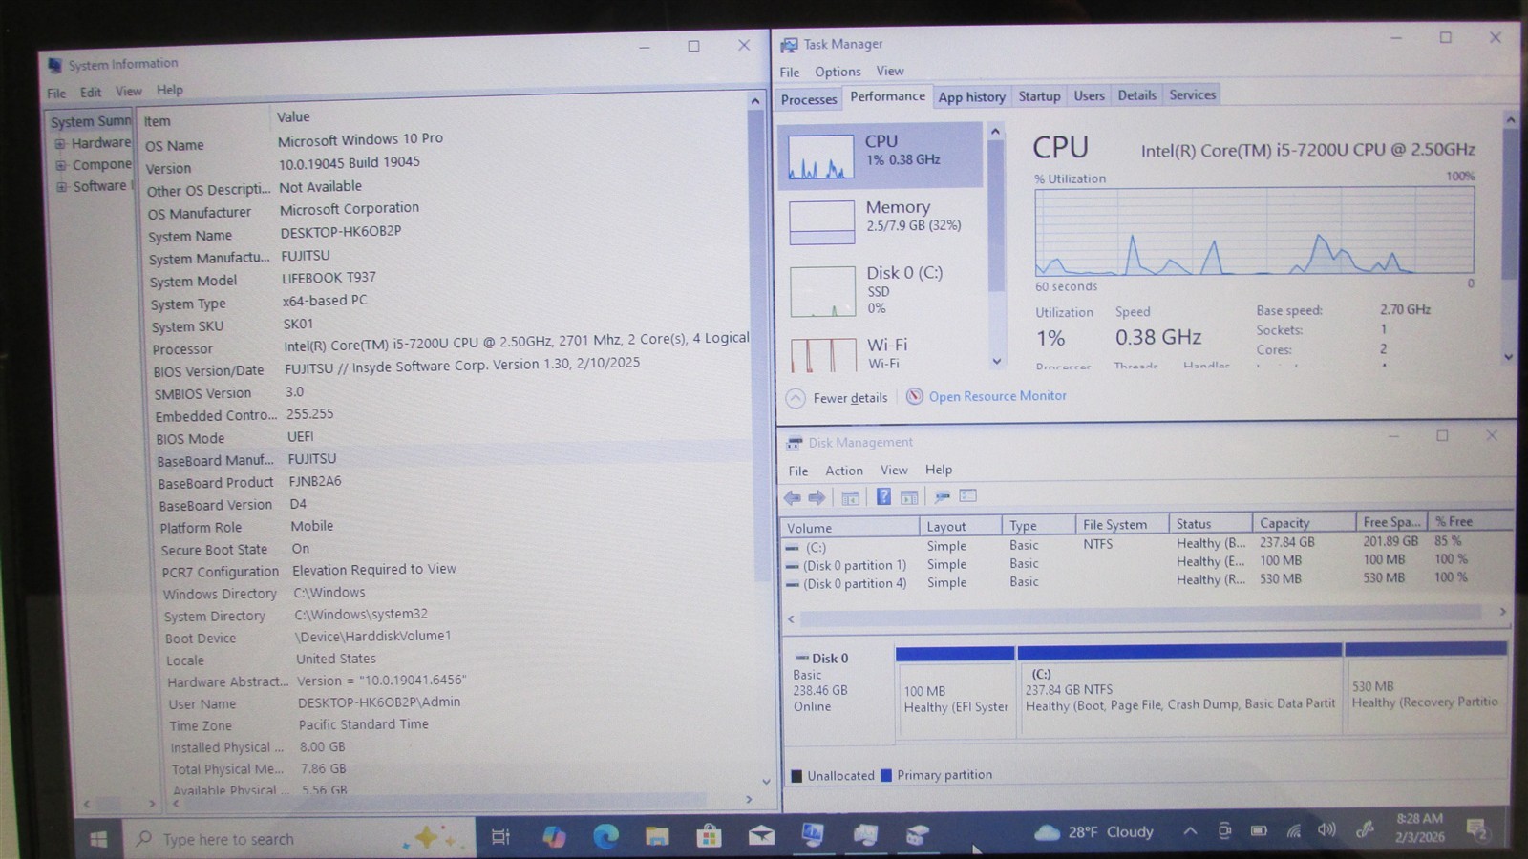Select the Wi-Fi performance entry
This screenshot has height=859, width=1528.
coord(881,352)
